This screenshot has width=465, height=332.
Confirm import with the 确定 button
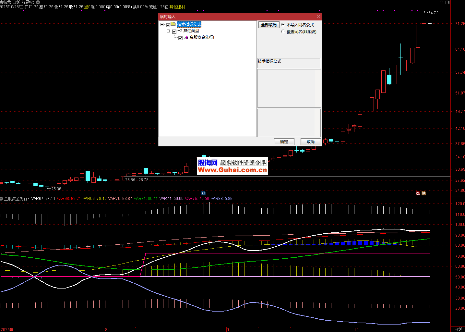coord(284,141)
